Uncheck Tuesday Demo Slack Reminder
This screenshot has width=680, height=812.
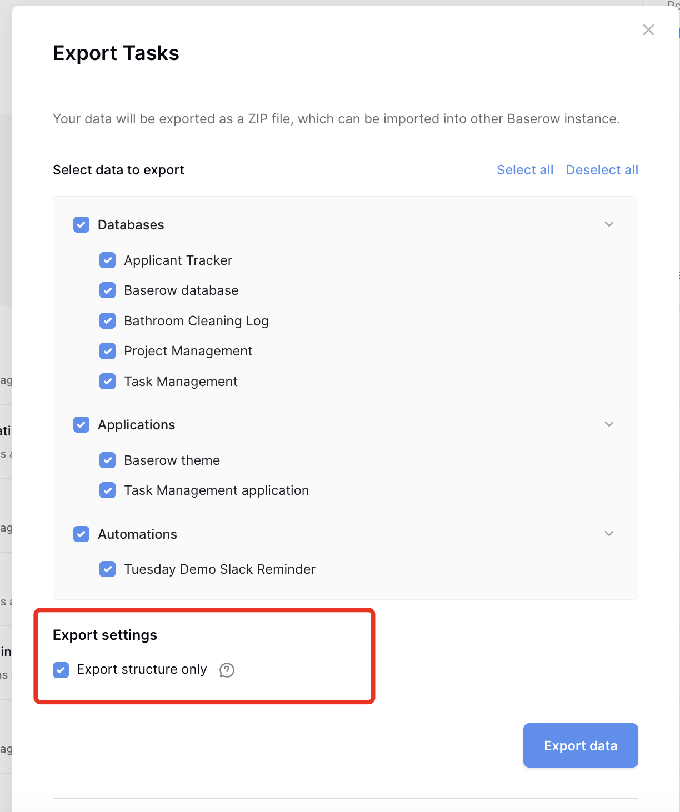[x=108, y=569]
